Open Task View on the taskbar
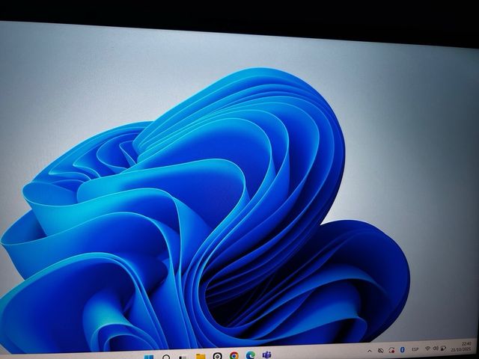 click(183, 356)
